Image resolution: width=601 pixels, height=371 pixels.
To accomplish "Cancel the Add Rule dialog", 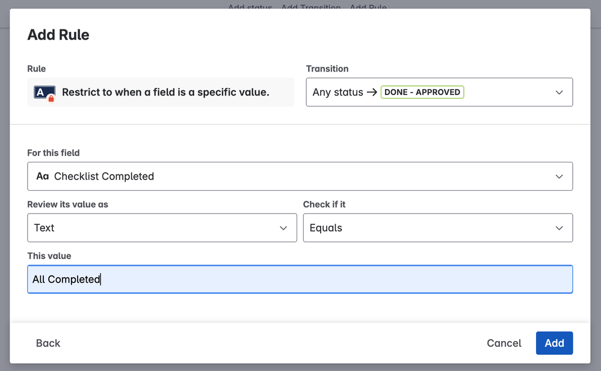I will click(504, 343).
